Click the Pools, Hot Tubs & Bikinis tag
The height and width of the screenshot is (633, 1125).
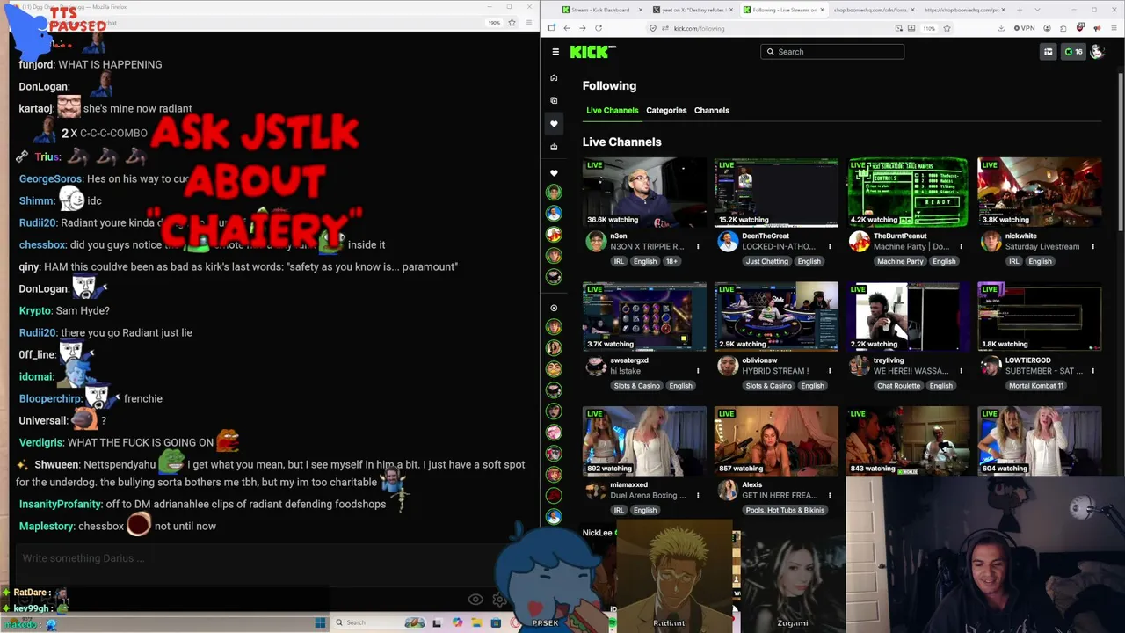tap(784, 510)
